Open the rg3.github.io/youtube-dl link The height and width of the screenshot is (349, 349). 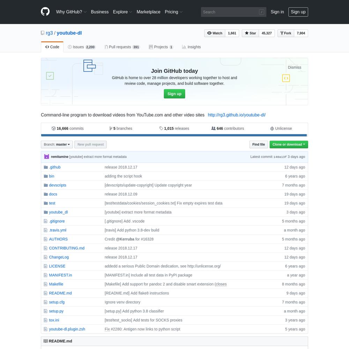coord(237,115)
